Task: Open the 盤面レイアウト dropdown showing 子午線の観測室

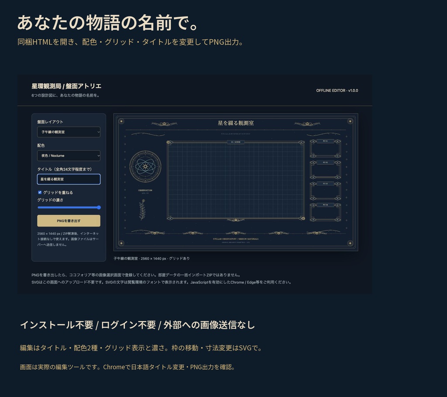Action: 69,132
